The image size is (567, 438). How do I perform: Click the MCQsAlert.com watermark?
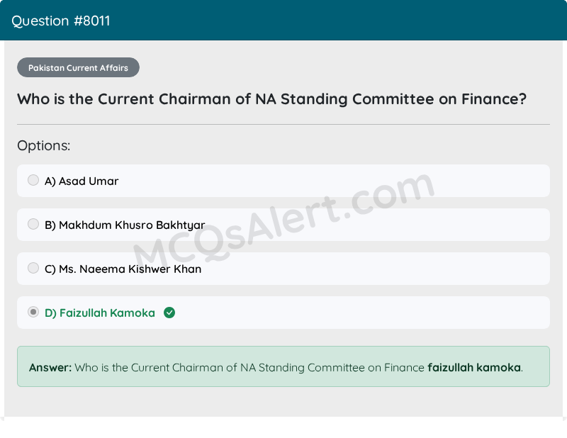pyautogui.click(x=284, y=220)
